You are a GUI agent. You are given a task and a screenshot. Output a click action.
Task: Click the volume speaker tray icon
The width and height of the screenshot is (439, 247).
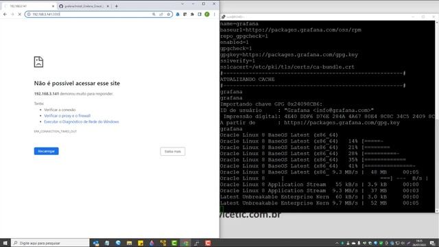403,243
